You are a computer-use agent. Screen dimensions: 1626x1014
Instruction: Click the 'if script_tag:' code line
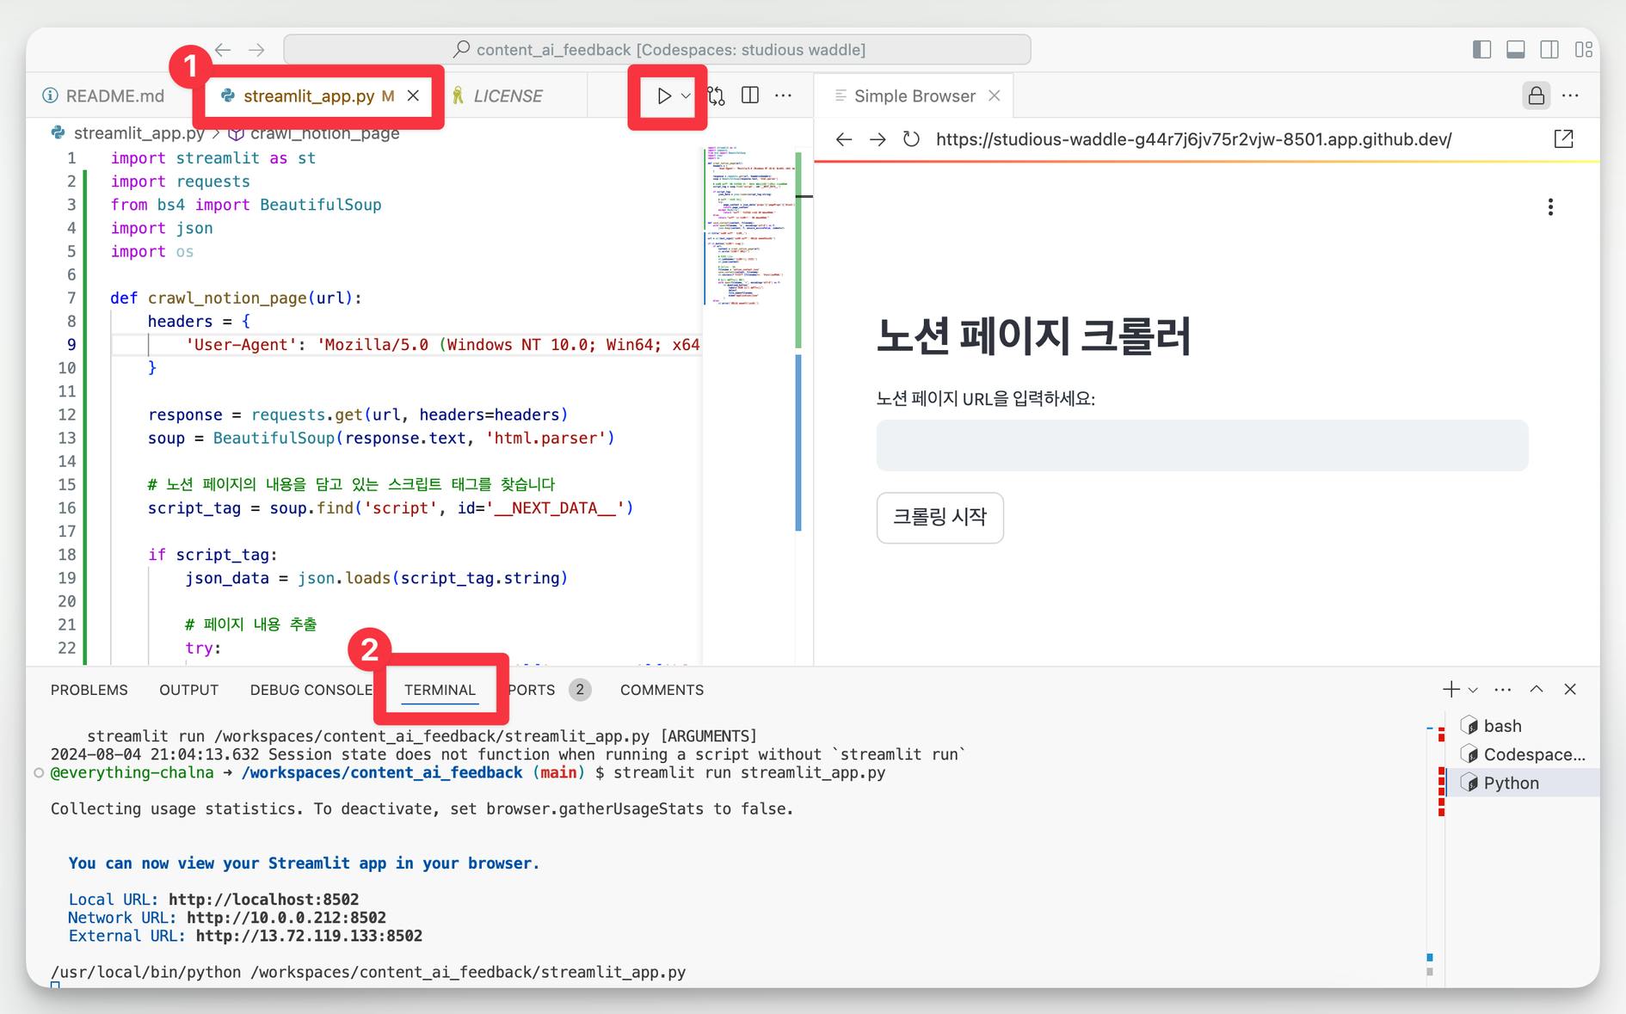[212, 555]
